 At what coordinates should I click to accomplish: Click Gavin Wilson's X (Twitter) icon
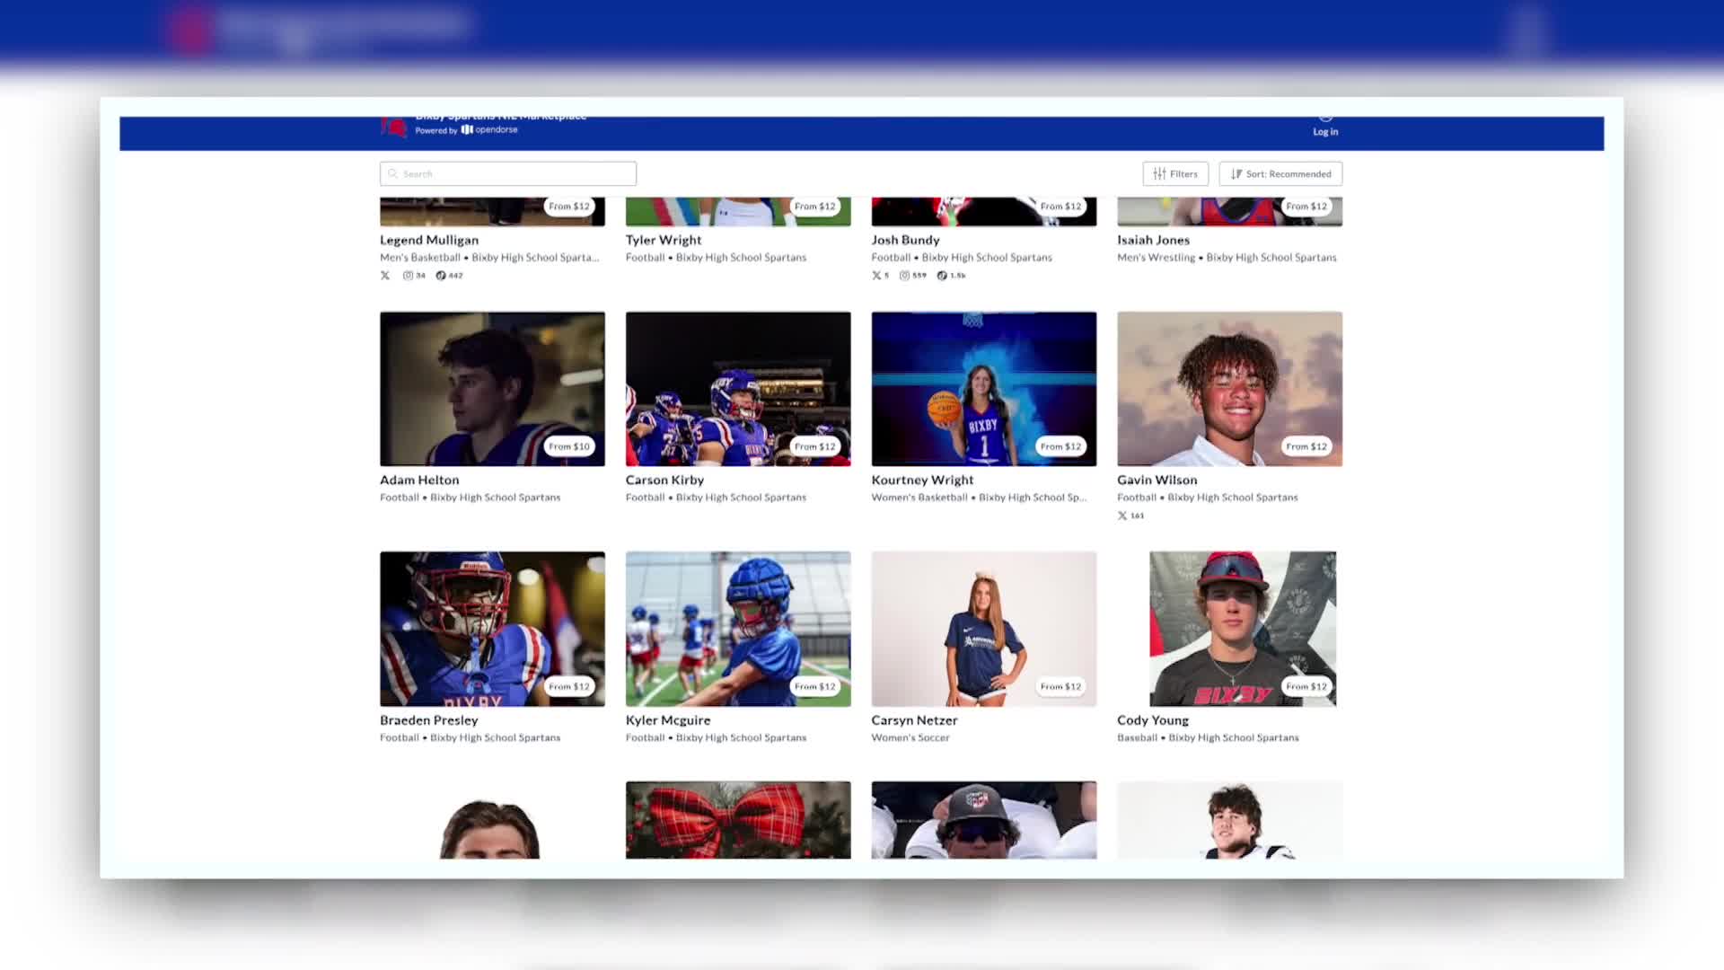(x=1122, y=516)
